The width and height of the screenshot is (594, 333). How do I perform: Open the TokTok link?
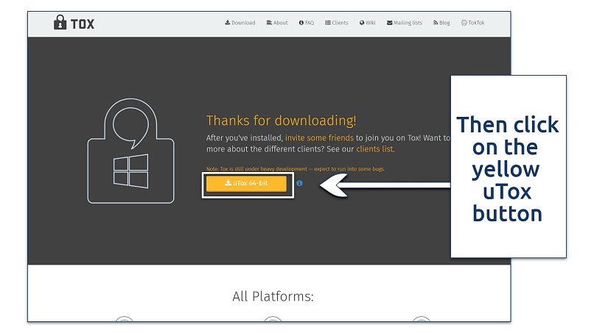coord(473,23)
